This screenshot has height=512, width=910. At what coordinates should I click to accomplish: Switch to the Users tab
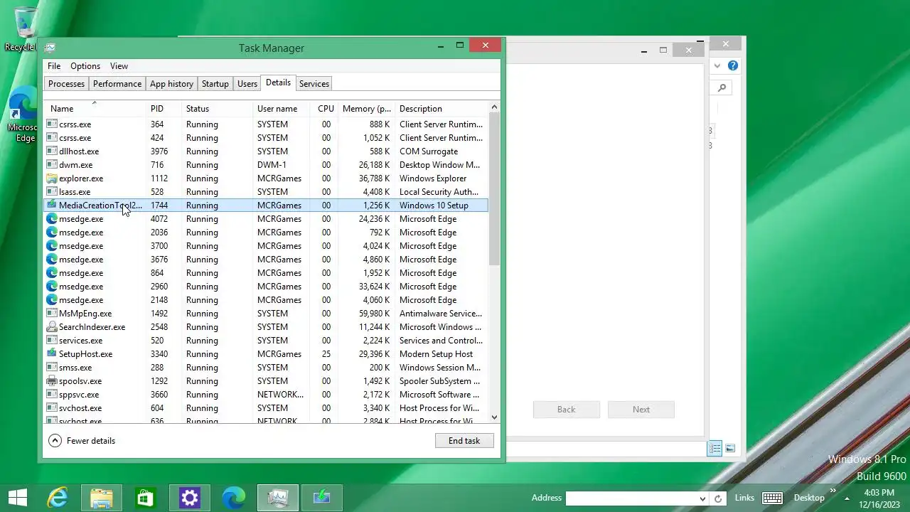(247, 84)
